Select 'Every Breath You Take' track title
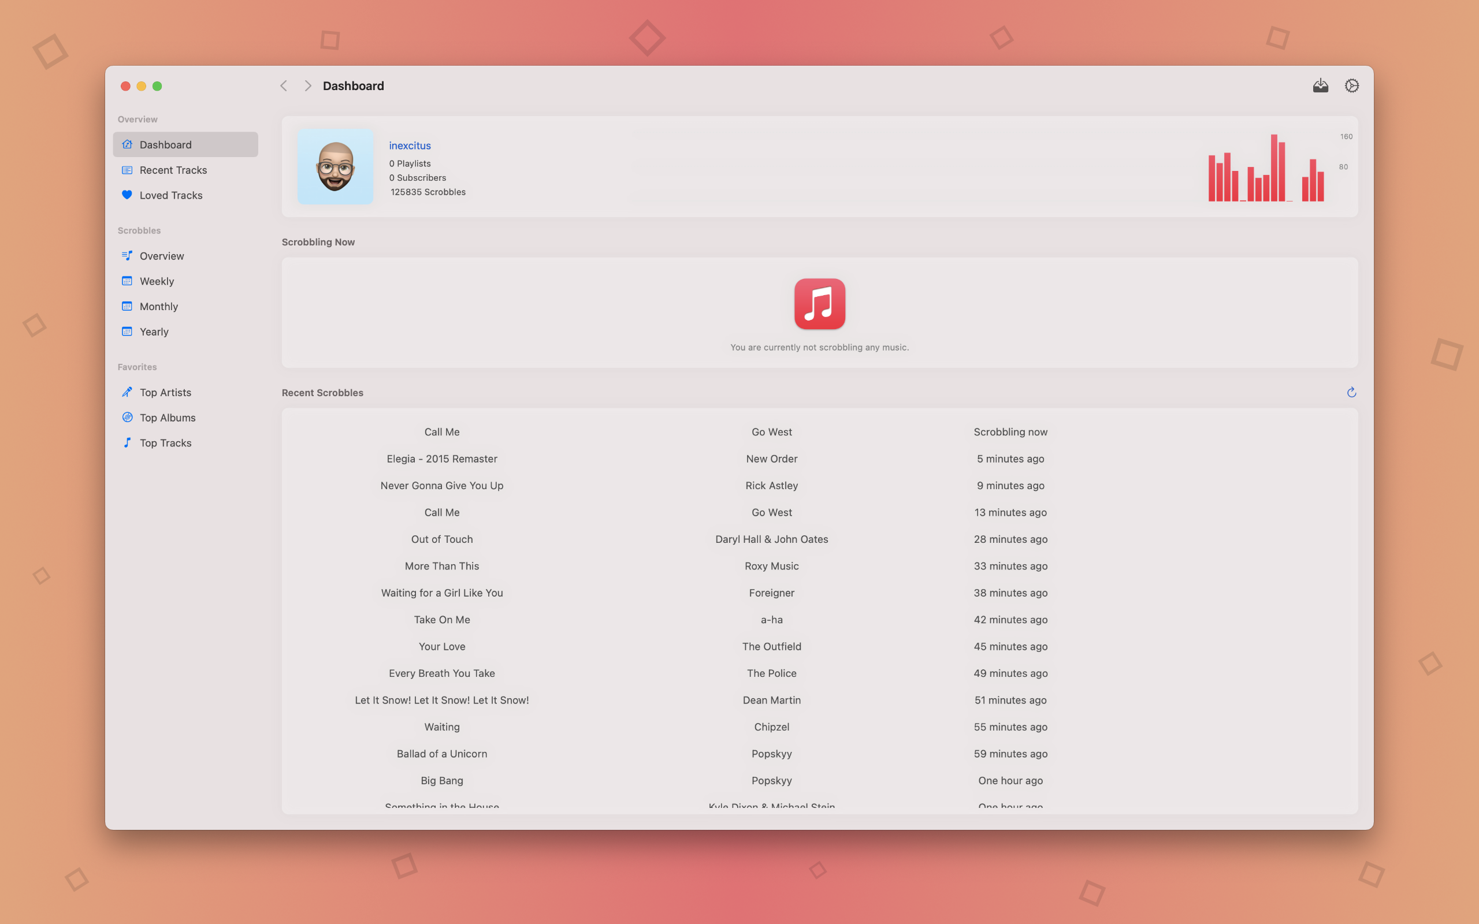Screen dimensions: 1479x924 [x=442, y=673]
